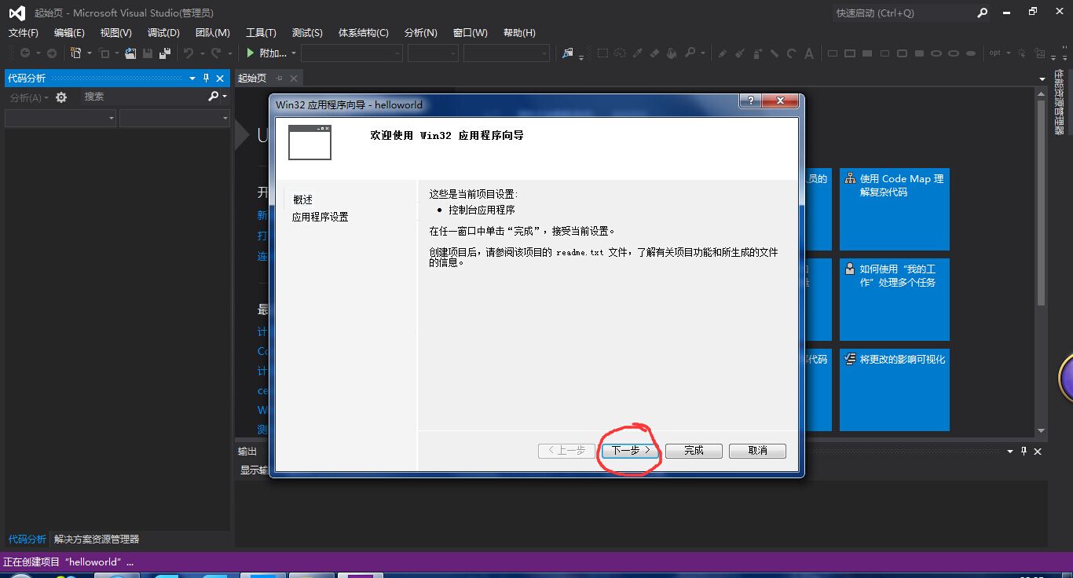Switch to the 起始页 tab

252,78
